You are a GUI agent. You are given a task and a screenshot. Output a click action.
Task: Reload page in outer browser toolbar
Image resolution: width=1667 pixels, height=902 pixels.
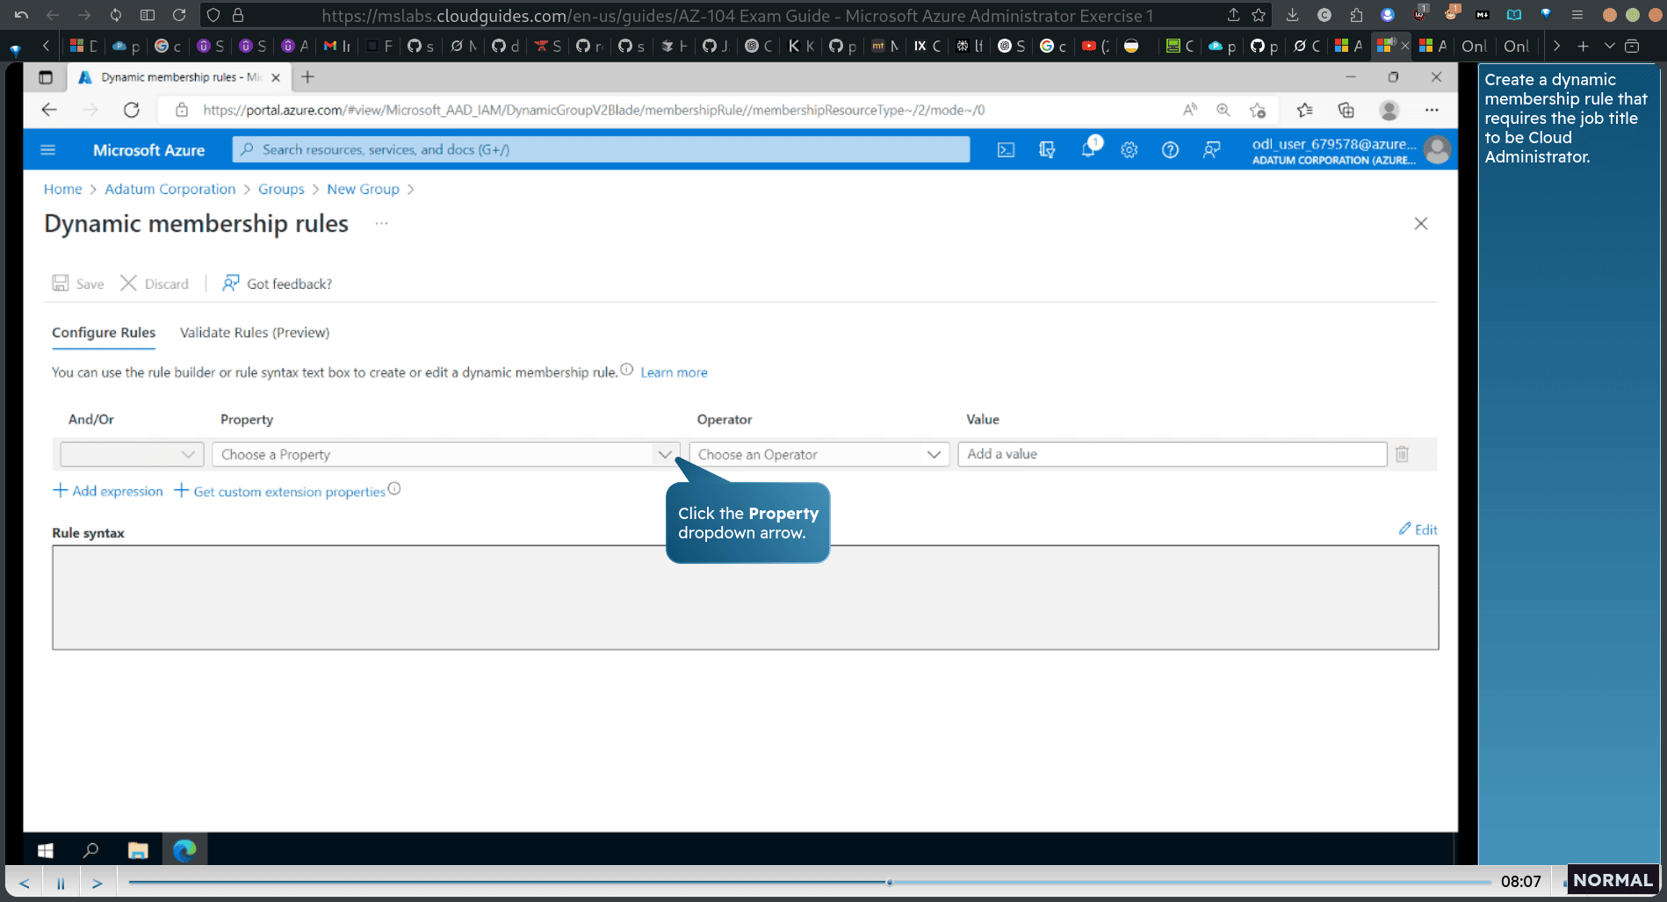179,15
